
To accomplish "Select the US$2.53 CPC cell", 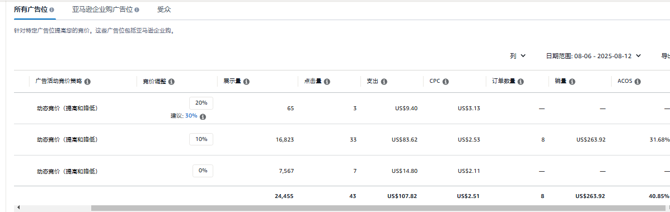I will coord(468,140).
